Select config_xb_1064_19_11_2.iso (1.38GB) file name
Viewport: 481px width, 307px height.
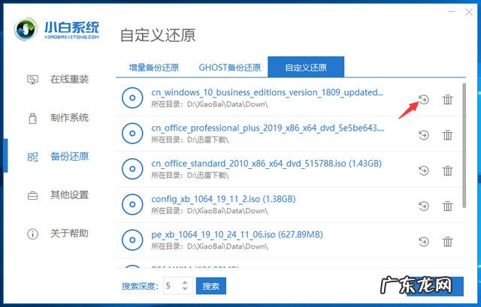[223, 199]
